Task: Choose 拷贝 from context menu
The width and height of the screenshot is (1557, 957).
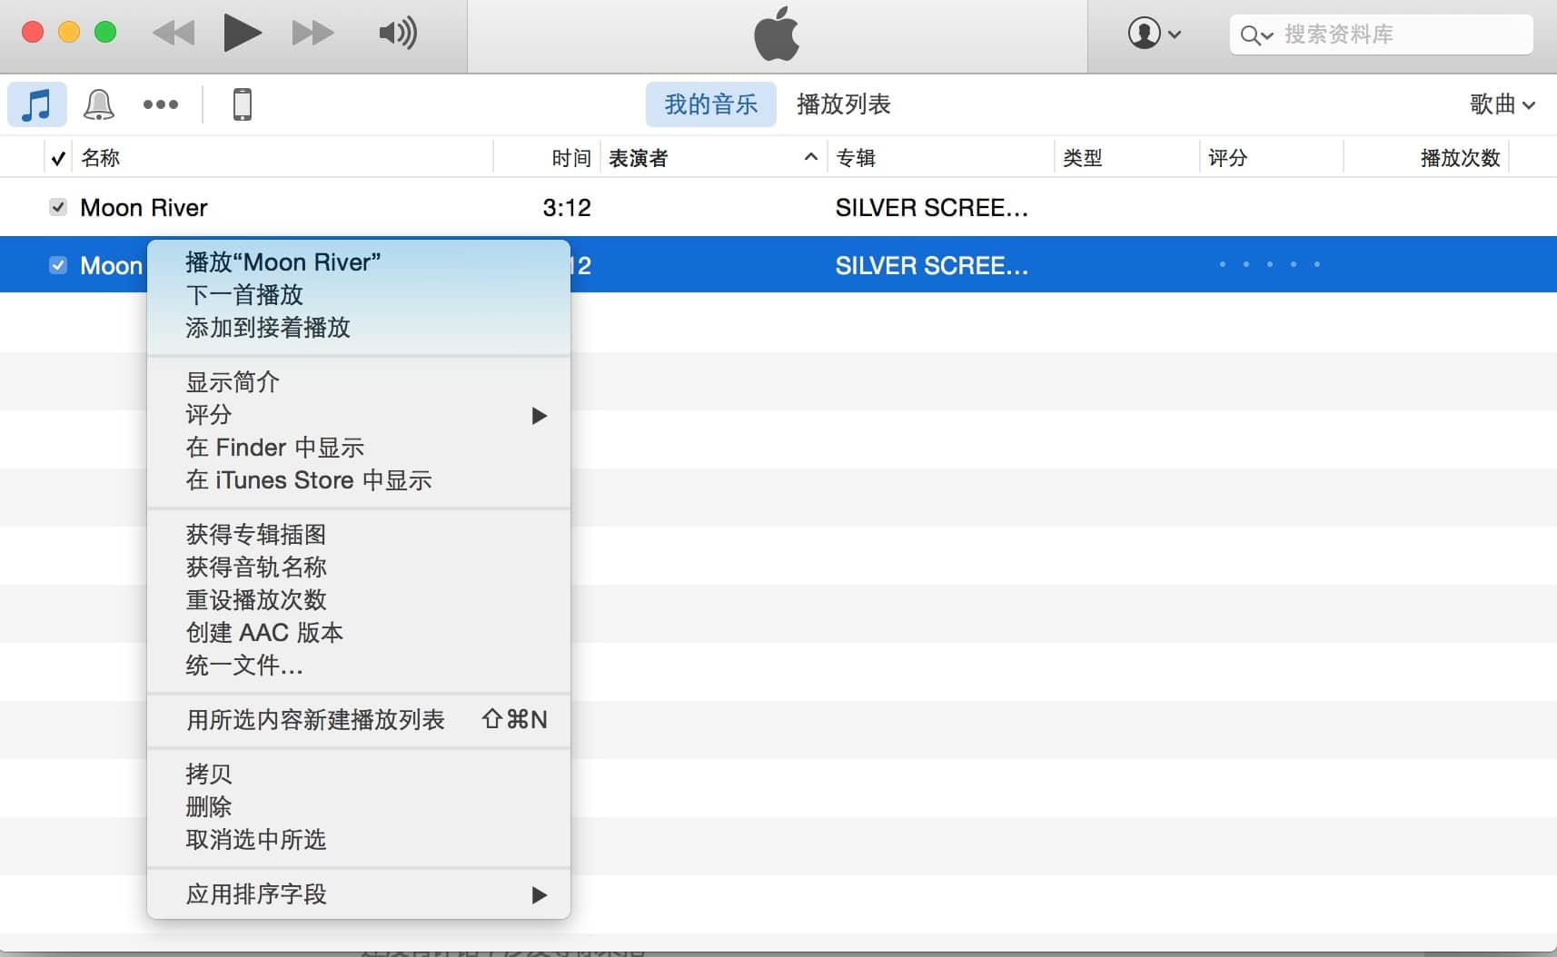Action: [359, 774]
